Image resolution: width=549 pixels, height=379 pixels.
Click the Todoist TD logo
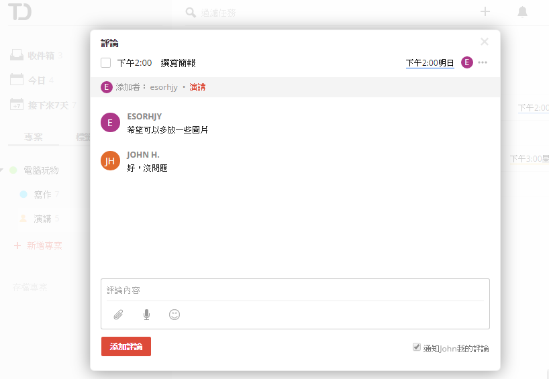19,12
